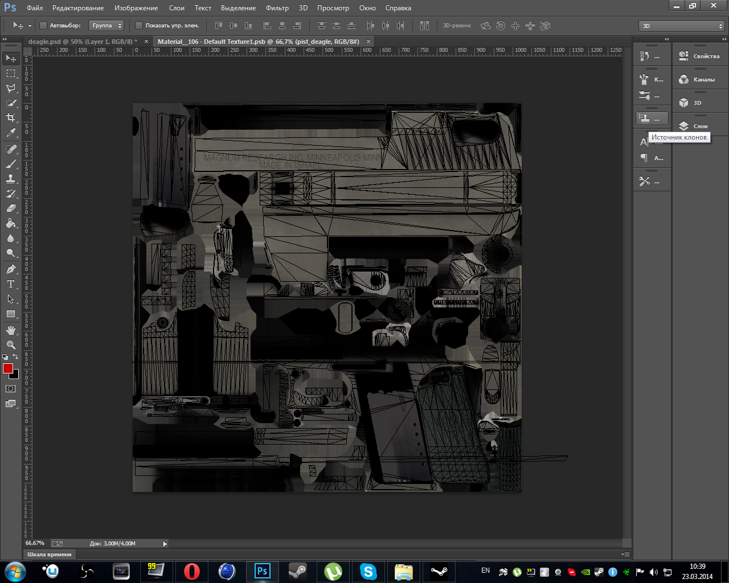
Task: Toggle Quick Mask mode icon
Action: point(11,389)
